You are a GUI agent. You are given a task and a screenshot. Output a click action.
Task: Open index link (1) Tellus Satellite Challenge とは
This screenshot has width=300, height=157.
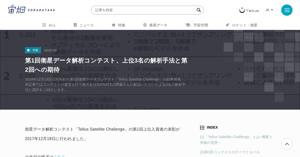[236, 140]
